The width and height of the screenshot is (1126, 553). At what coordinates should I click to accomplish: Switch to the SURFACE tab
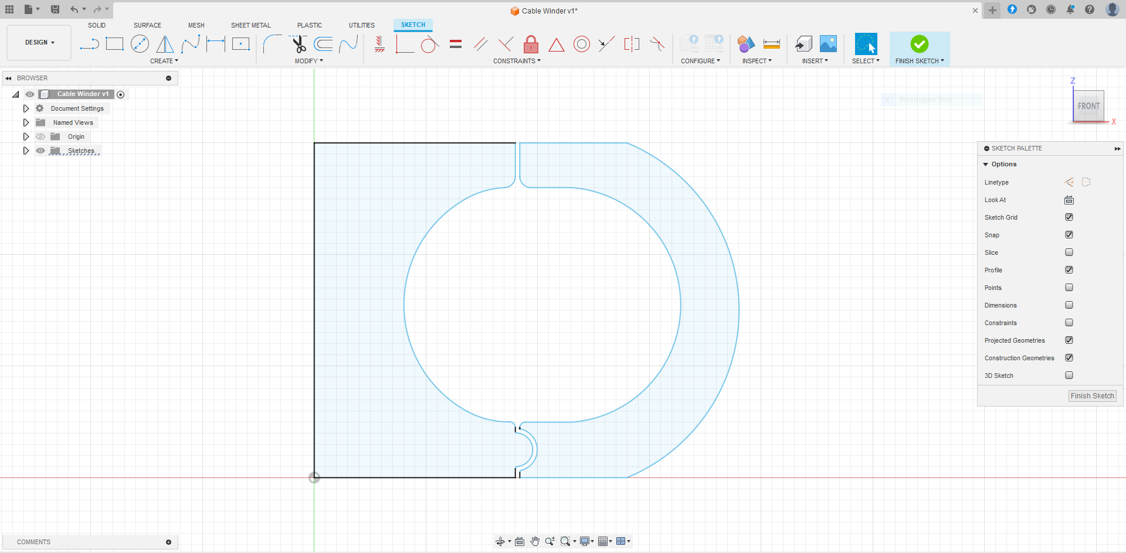pyautogui.click(x=147, y=25)
